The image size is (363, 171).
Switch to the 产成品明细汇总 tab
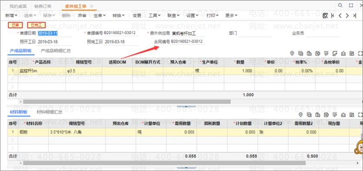pyautogui.click(x=56, y=51)
